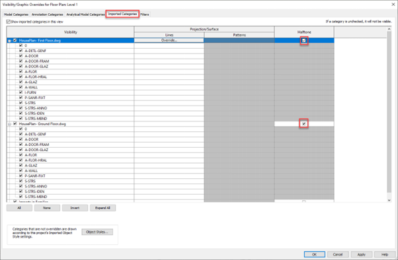Select A-GLAZ under First Floor.dwg
Viewport: 398px width, 260px height.
pyautogui.click(x=31, y=82)
